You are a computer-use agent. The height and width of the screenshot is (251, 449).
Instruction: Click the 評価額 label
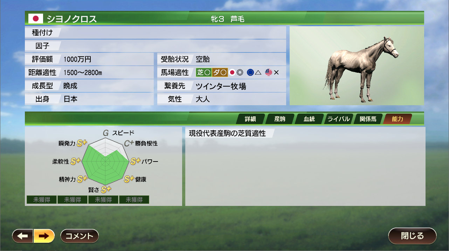click(42, 59)
